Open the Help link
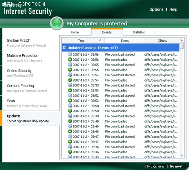The height and width of the screenshot is (170, 189). point(174,9)
